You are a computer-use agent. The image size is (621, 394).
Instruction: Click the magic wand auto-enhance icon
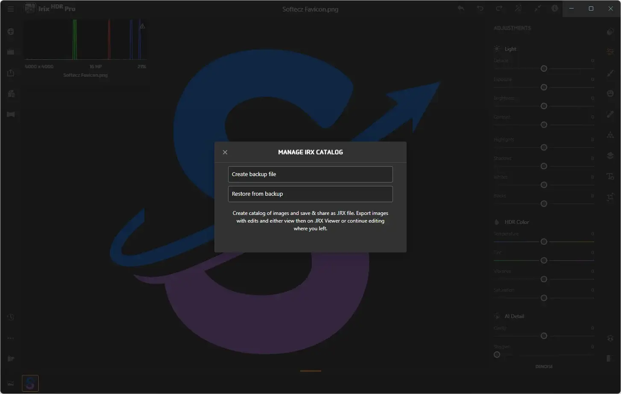518,9
